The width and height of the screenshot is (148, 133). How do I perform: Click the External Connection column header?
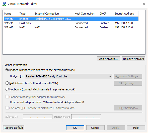(53, 14)
